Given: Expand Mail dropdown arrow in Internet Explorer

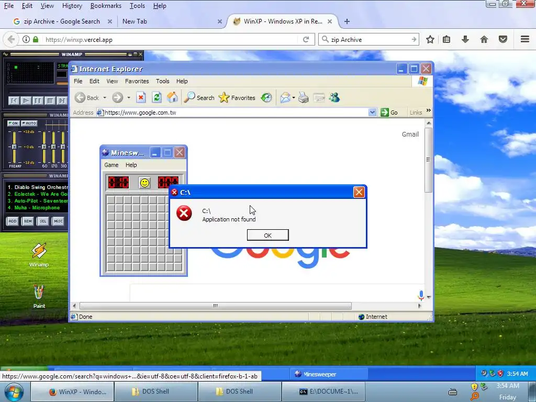Looking at the screenshot, I should click(x=294, y=98).
